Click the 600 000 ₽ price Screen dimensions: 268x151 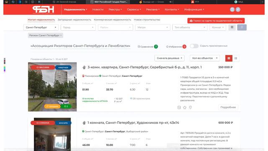(225, 123)
